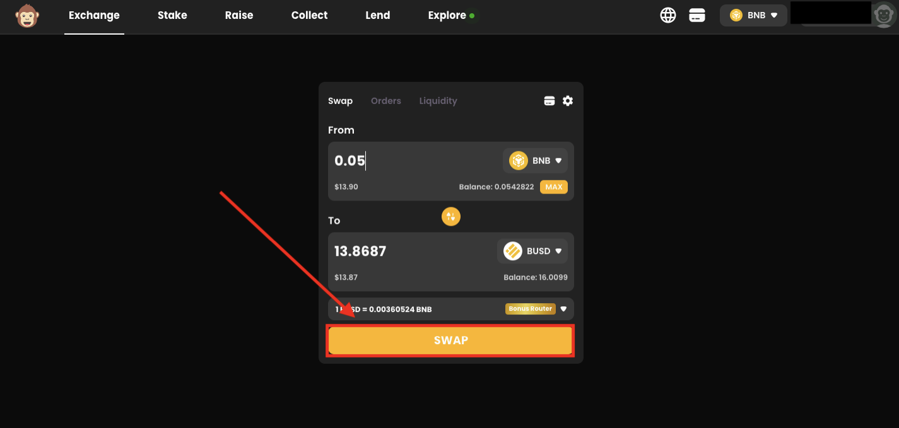Click the BUSD token logo
899x428 pixels.
coord(512,250)
